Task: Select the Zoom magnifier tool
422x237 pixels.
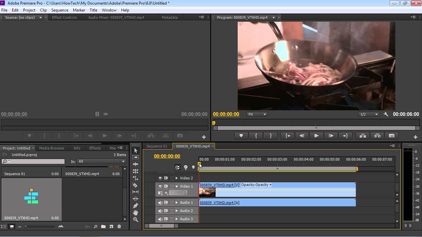Action: (136, 220)
